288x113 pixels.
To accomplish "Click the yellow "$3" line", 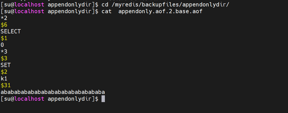I will click(x=4, y=58).
